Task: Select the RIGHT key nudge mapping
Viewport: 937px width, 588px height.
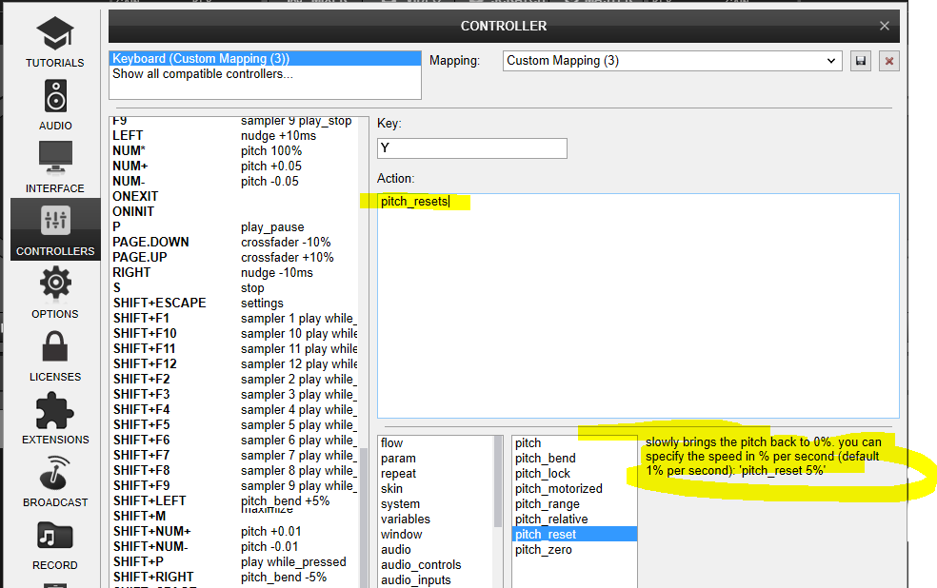Action: [235, 273]
